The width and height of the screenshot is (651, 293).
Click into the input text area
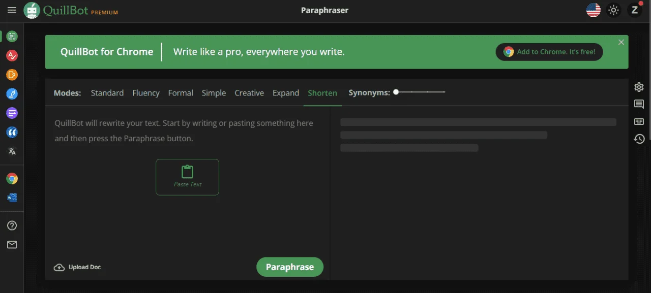click(187, 131)
